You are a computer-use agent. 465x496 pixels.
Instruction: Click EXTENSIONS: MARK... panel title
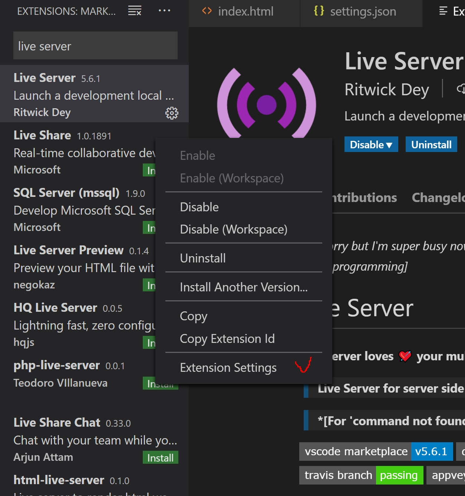point(66,11)
